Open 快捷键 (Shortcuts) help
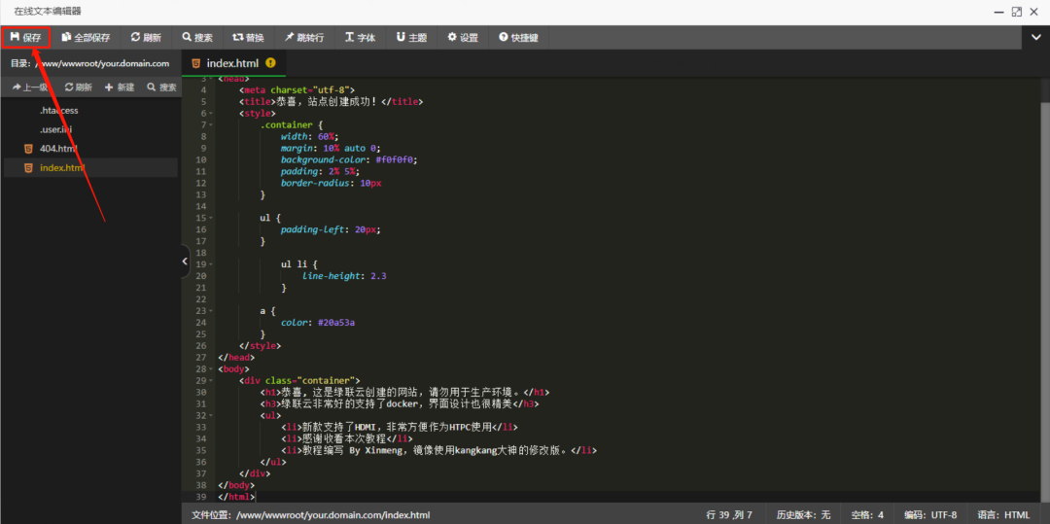The image size is (1050, 524). coord(518,38)
